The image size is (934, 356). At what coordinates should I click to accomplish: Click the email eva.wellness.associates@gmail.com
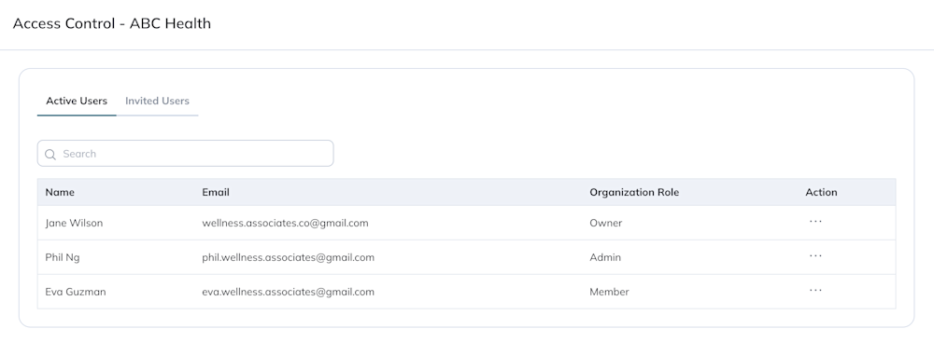coord(289,292)
